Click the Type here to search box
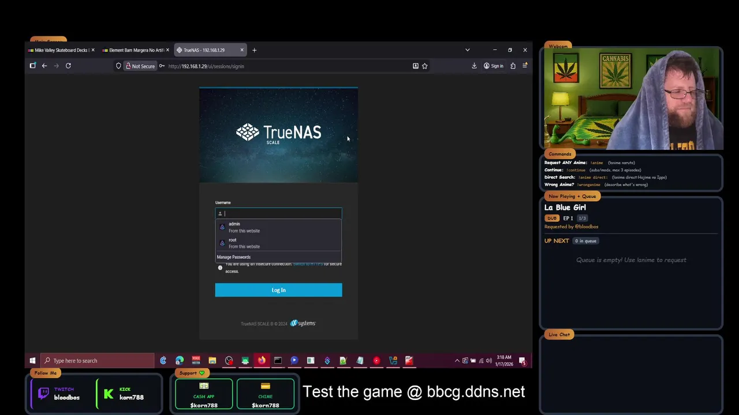This screenshot has height=415, width=739. point(98,361)
